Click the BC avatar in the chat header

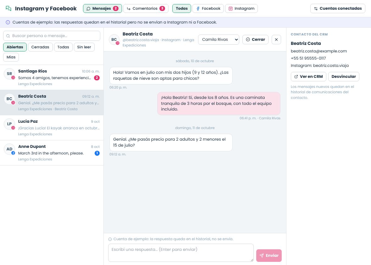tap(114, 40)
